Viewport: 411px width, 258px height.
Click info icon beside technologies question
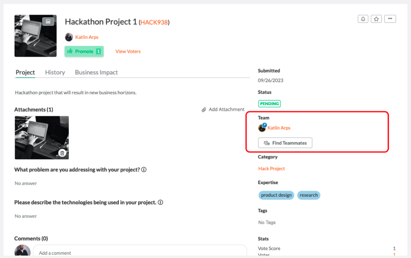click(x=161, y=202)
